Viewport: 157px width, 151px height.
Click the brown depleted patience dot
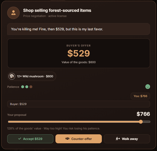point(31,87)
